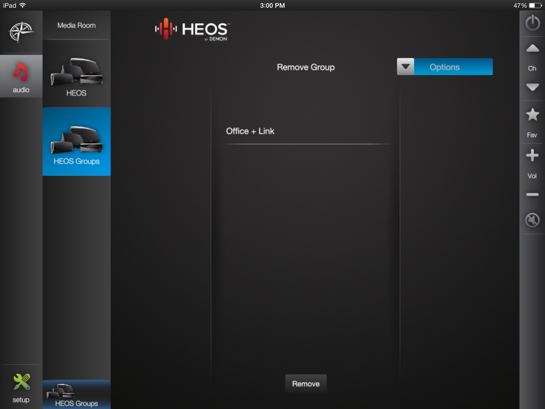
Task: Tap the favorites star icon
Action: pos(532,115)
